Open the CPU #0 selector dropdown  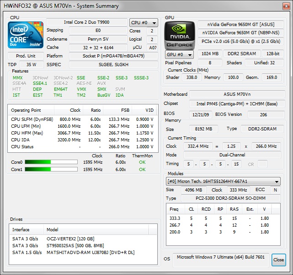144,23
